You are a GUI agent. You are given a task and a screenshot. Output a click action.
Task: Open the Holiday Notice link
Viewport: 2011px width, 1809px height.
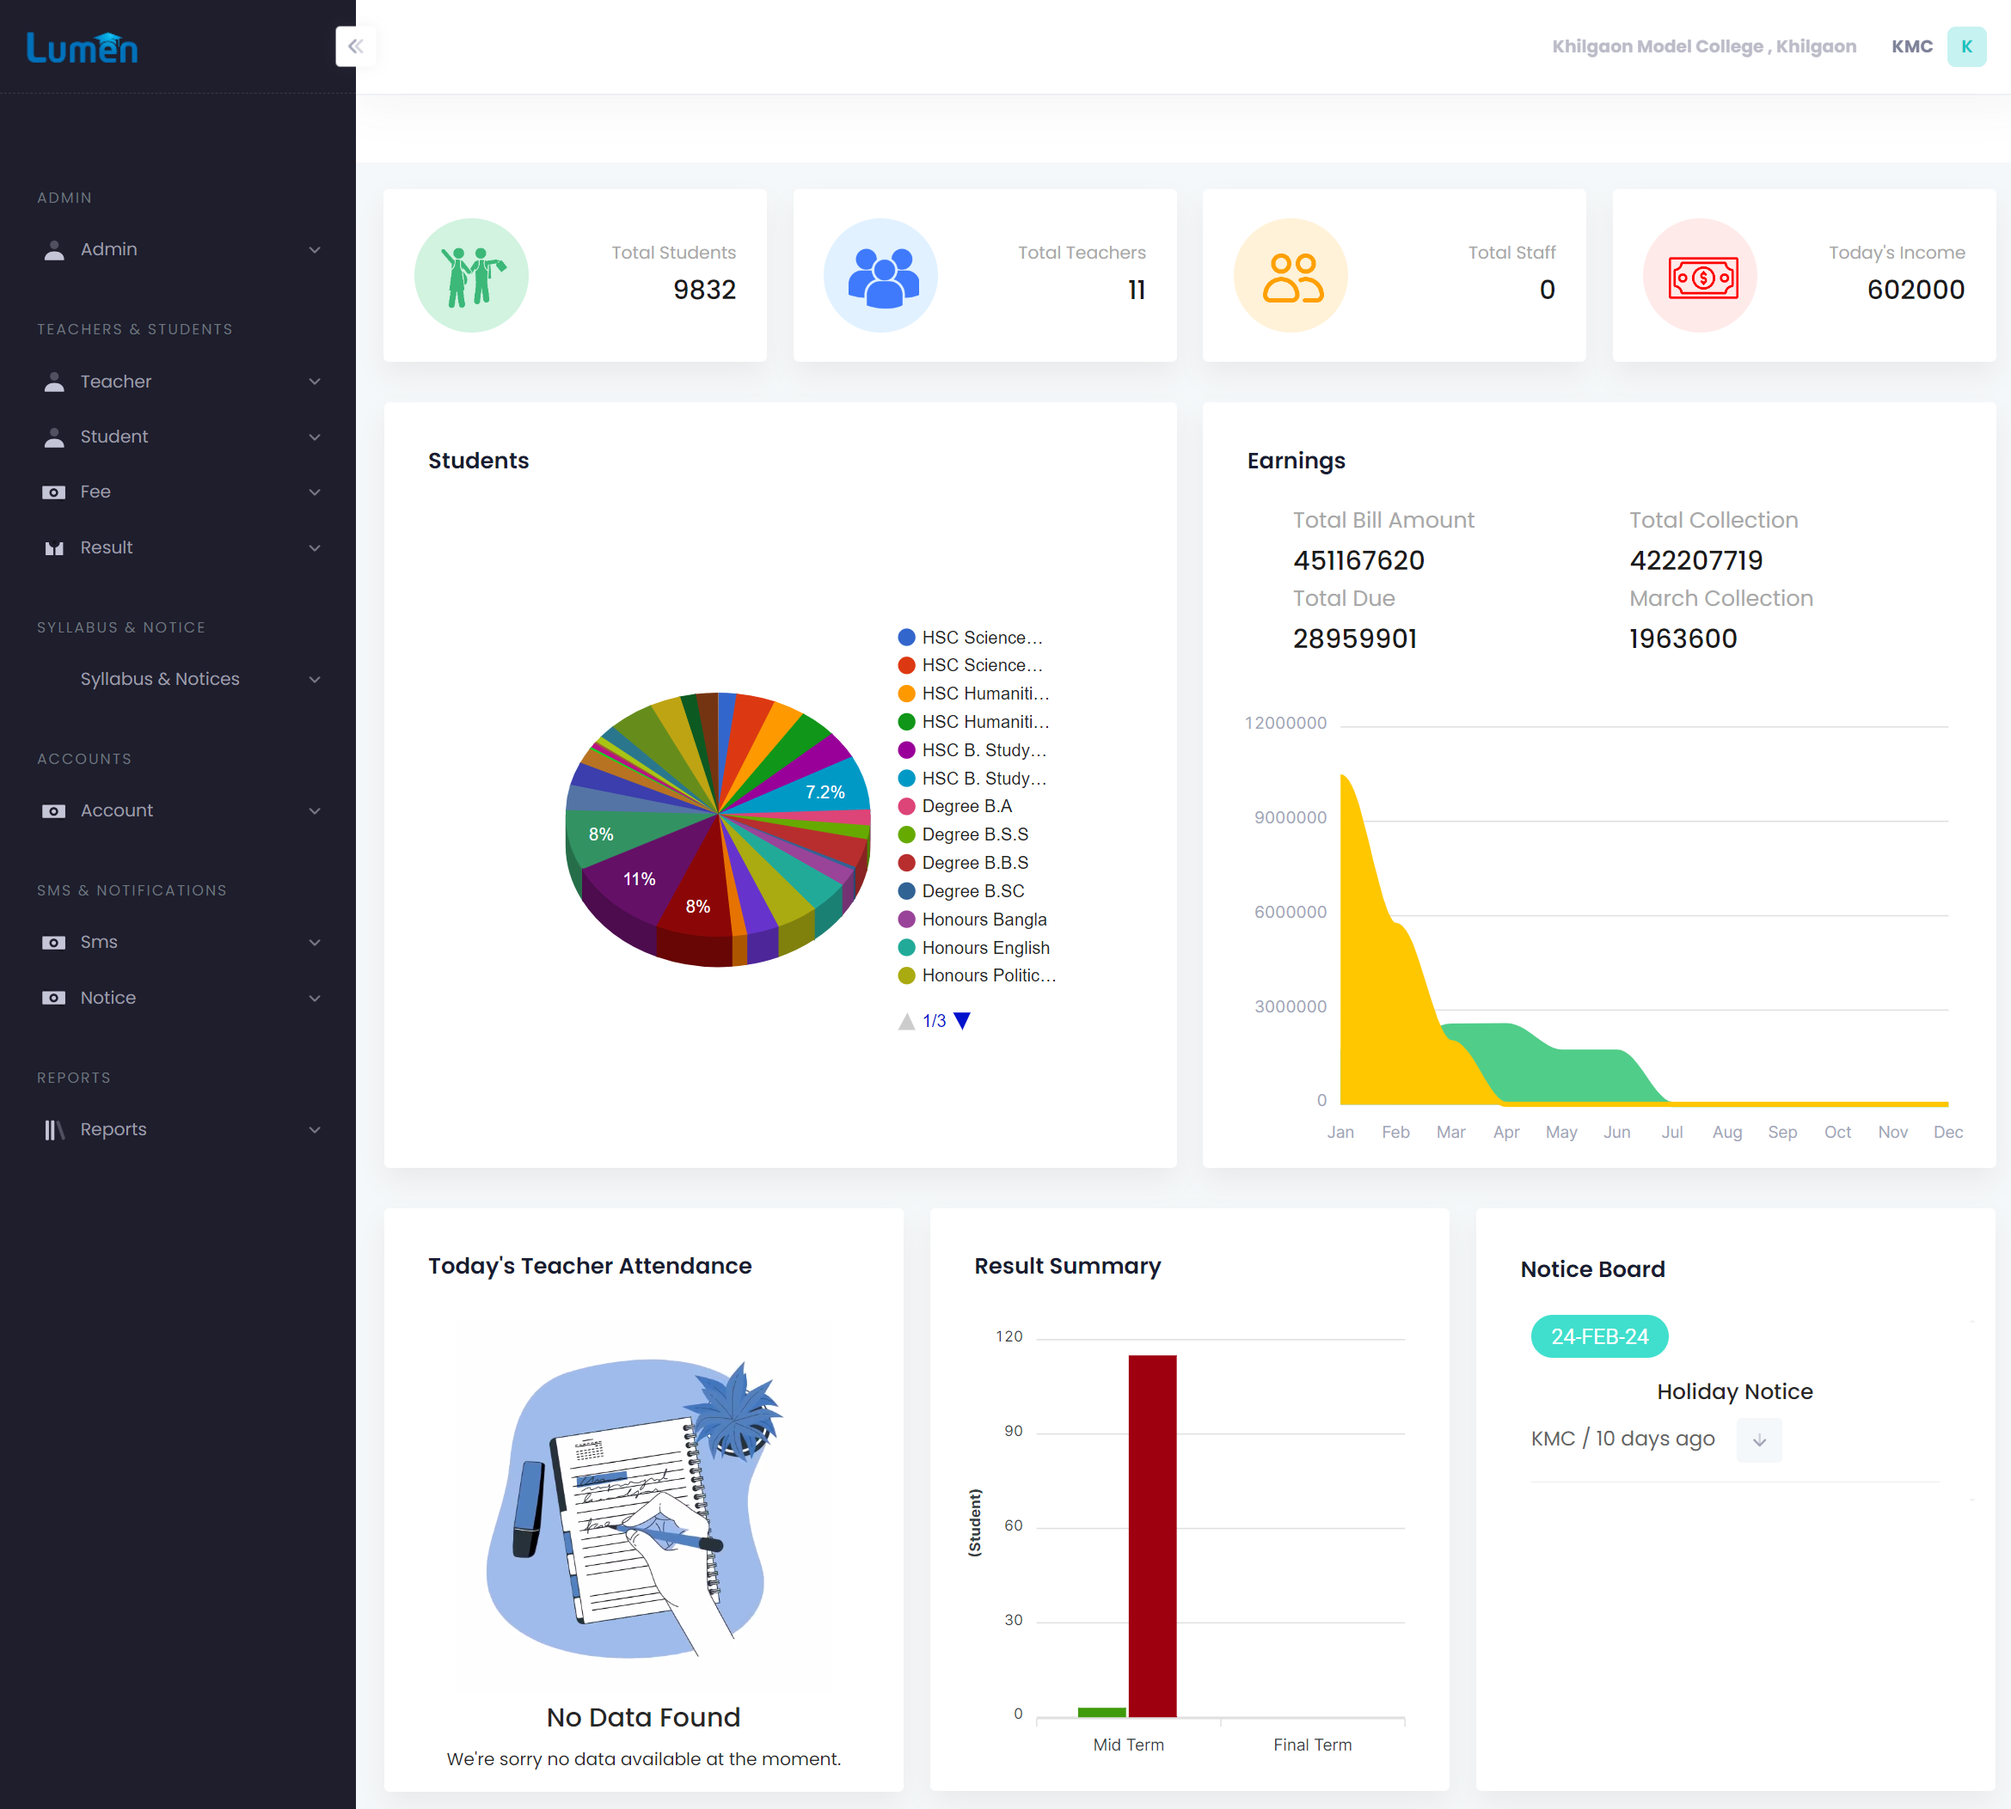tap(1733, 1391)
